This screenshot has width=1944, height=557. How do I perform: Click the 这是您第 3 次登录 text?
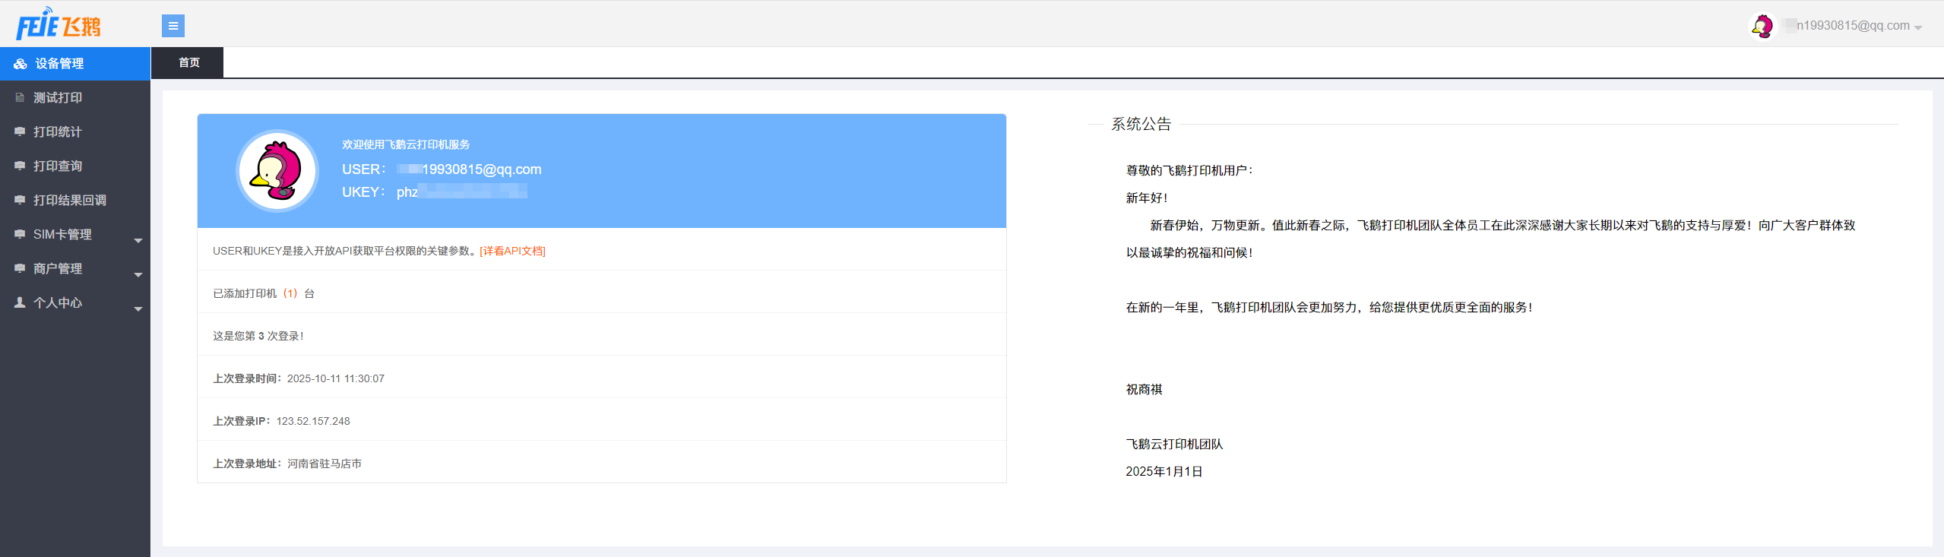tap(258, 336)
